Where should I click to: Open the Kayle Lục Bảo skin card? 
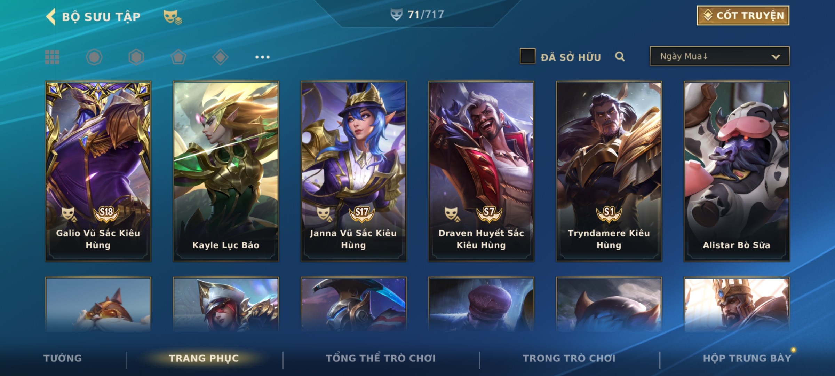click(x=226, y=171)
